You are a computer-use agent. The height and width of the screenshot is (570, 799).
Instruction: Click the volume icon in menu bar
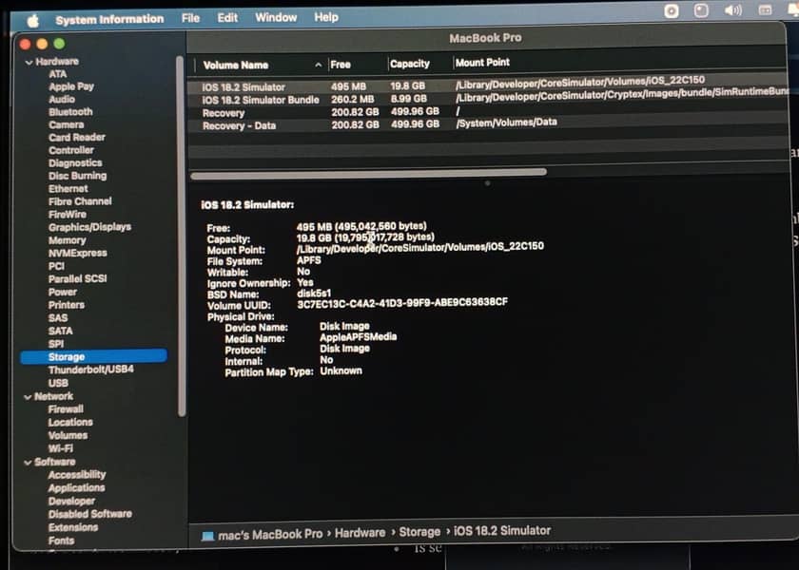[732, 10]
